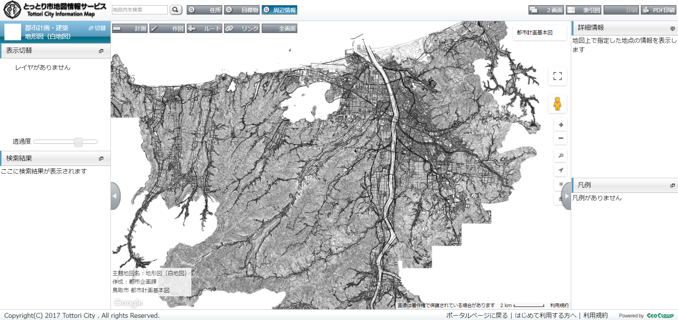678x320 pixels.
Task: Open the 計測 measurement tool
Action: pyautogui.click(x=130, y=28)
